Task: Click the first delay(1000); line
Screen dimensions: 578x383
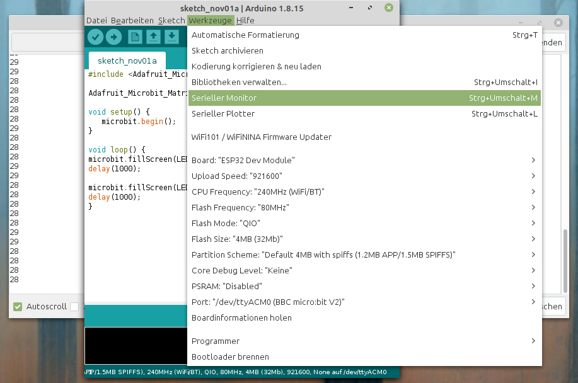Action: pyautogui.click(x=115, y=169)
